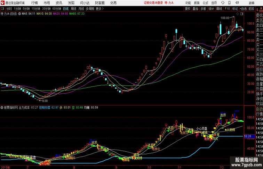Open the F10 company info button
Image resolution: width=263 pixels, height=169 pixels.
pyautogui.click(x=227, y=9)
